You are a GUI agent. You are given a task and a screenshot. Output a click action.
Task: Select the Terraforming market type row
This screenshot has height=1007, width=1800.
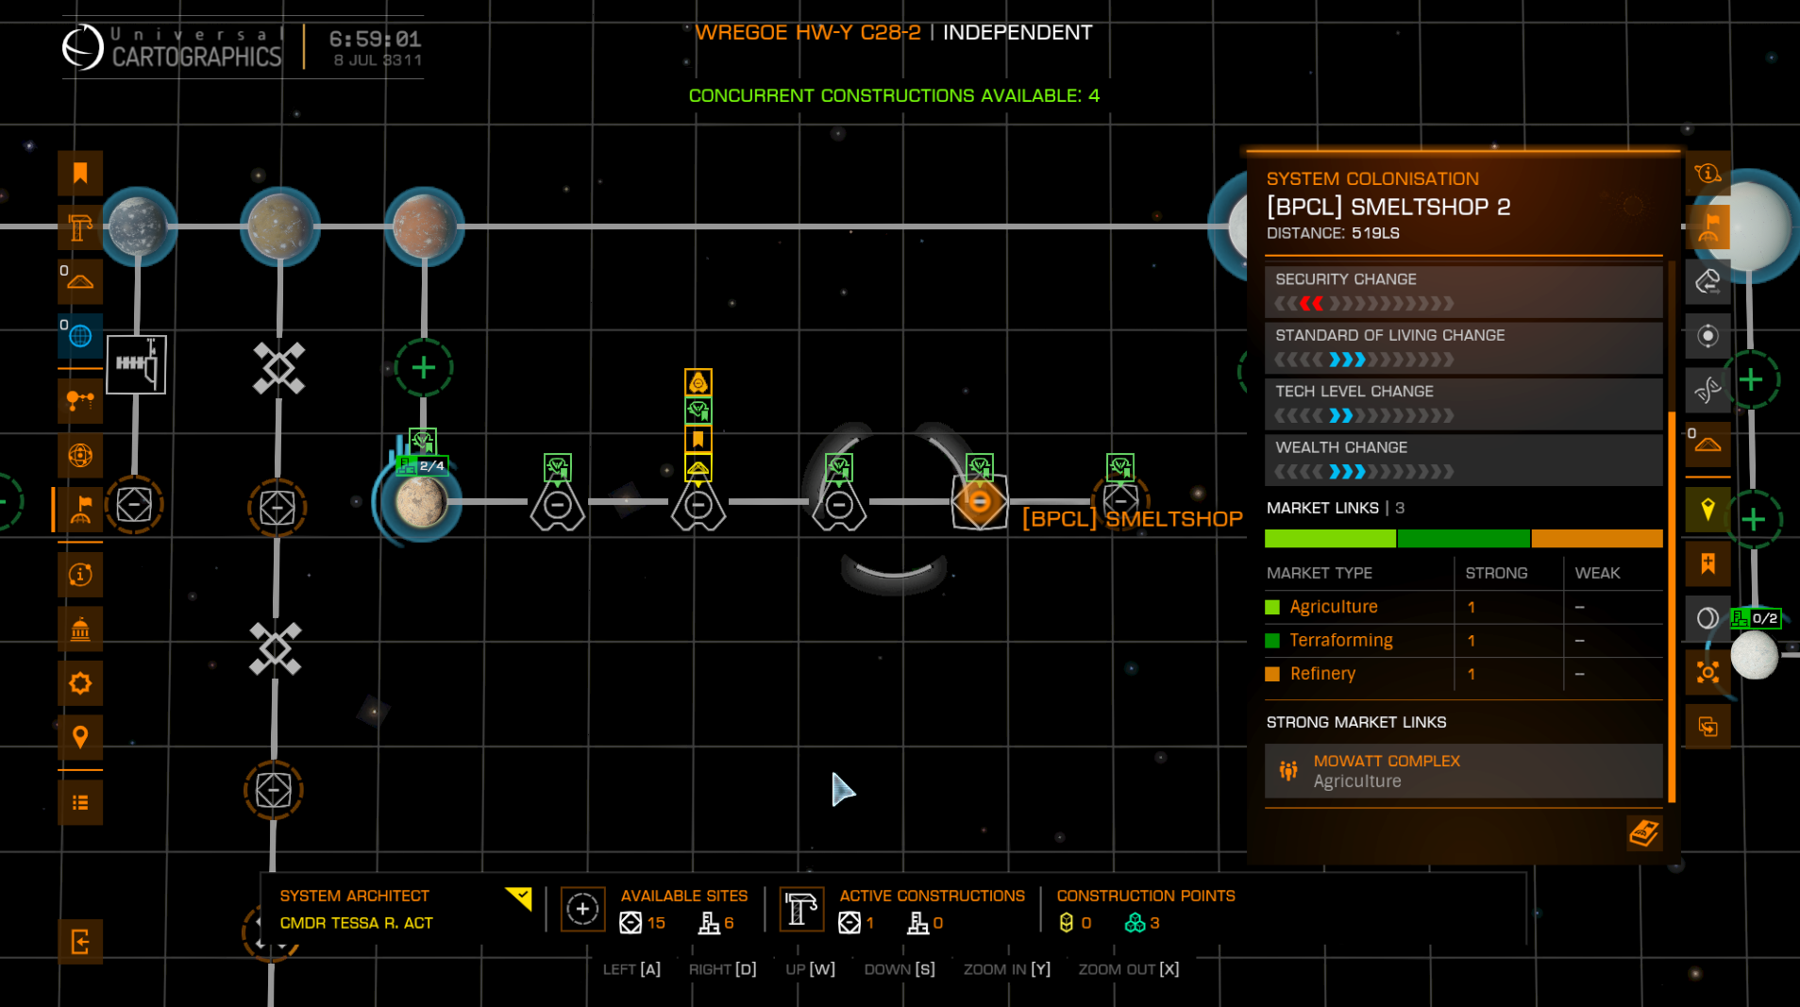(x=1464, y=641)
